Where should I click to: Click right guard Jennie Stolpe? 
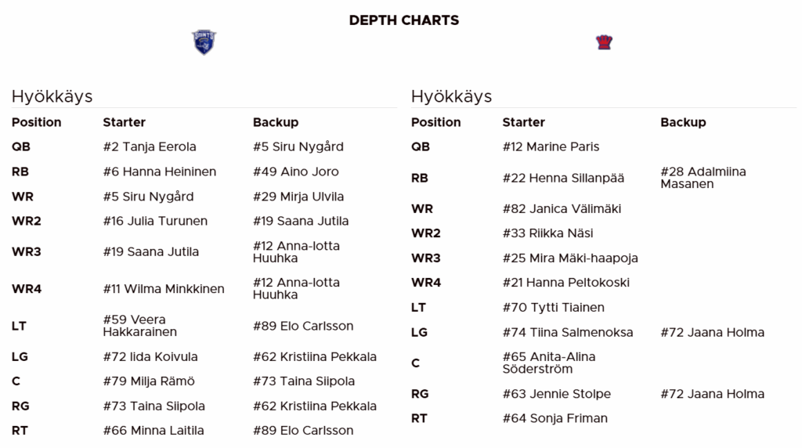[x=556, y=394]
